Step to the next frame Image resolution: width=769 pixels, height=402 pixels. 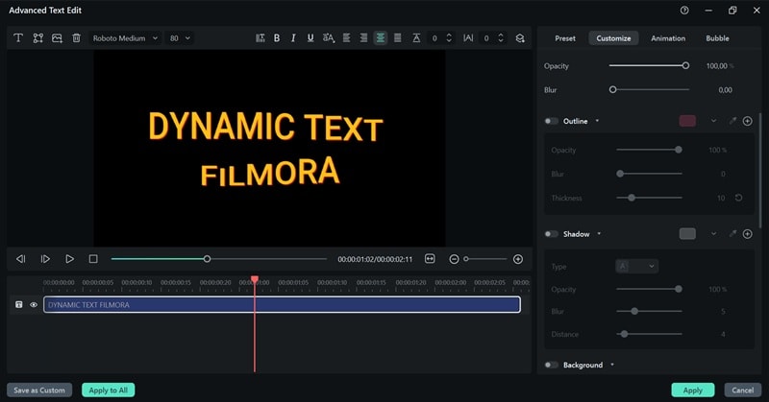pyautogui.click(x=45, y=258)
